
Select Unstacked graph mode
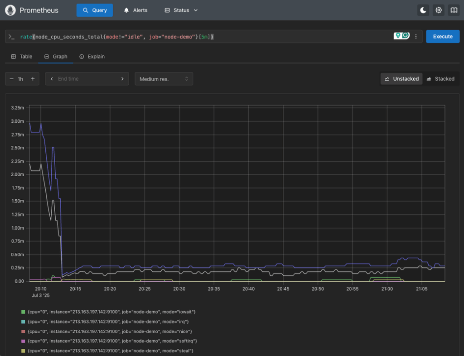(x=401, y=79)
